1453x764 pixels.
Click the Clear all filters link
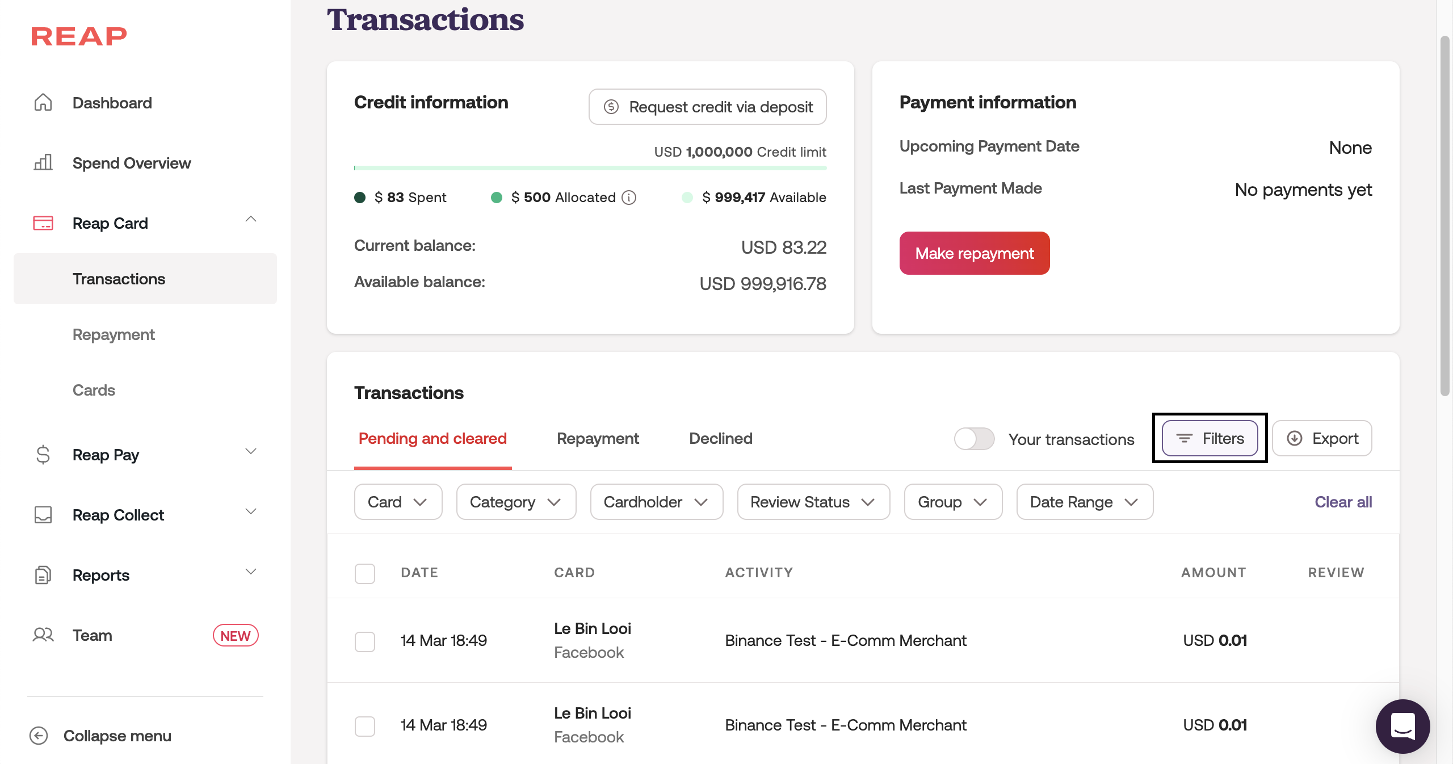click(1343, 502)
